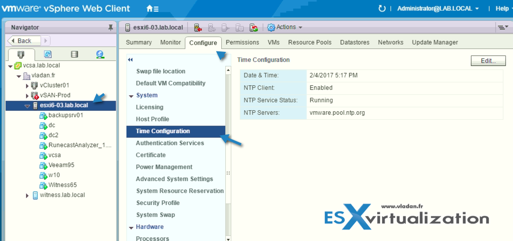Viewport: 513px width, 241px height.
Task: Click the forward arrow next to Back
Action: 46,41
